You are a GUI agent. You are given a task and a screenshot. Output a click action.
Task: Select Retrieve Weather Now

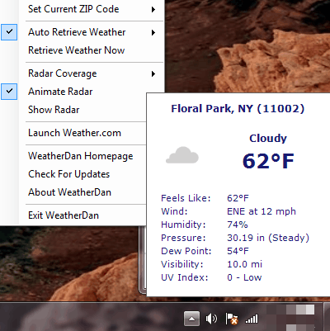77,50
